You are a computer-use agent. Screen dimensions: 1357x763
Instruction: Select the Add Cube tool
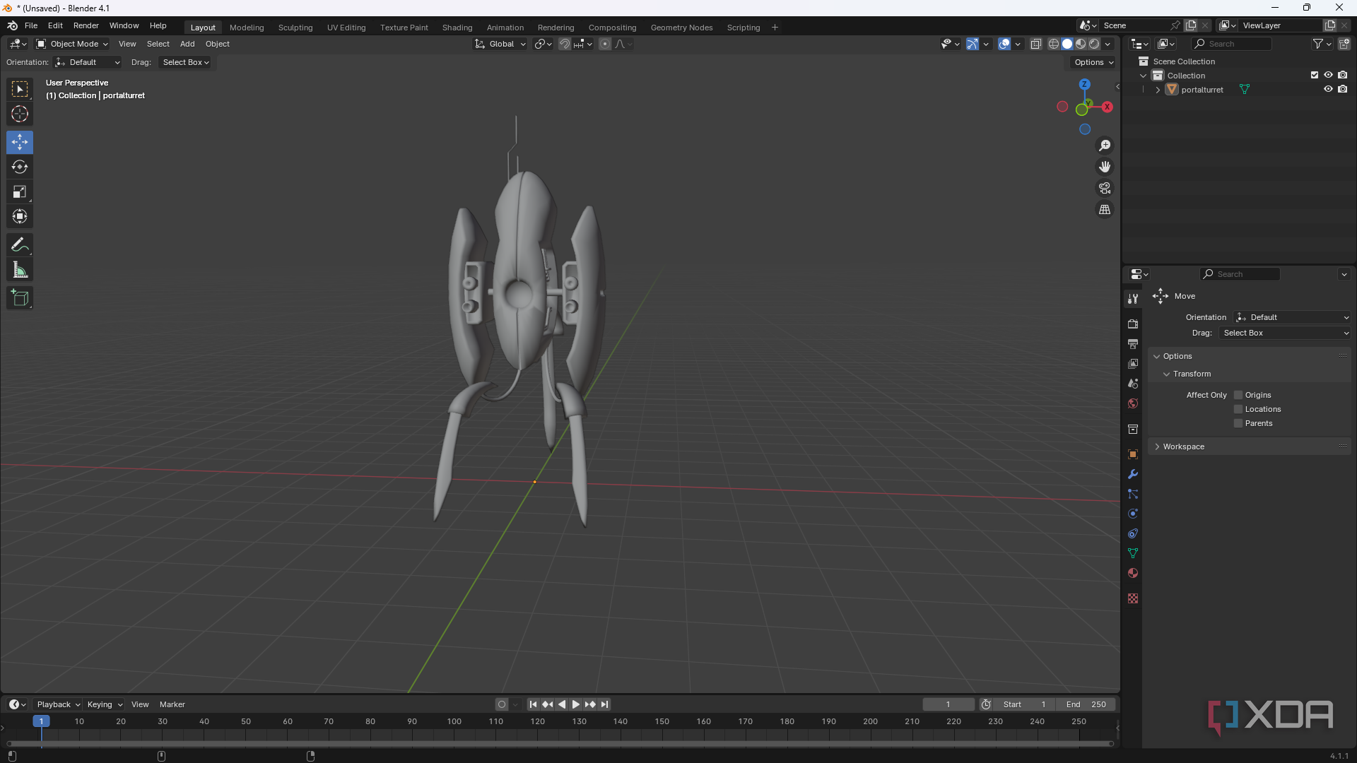pyautogui.click(x=20, y=298)
